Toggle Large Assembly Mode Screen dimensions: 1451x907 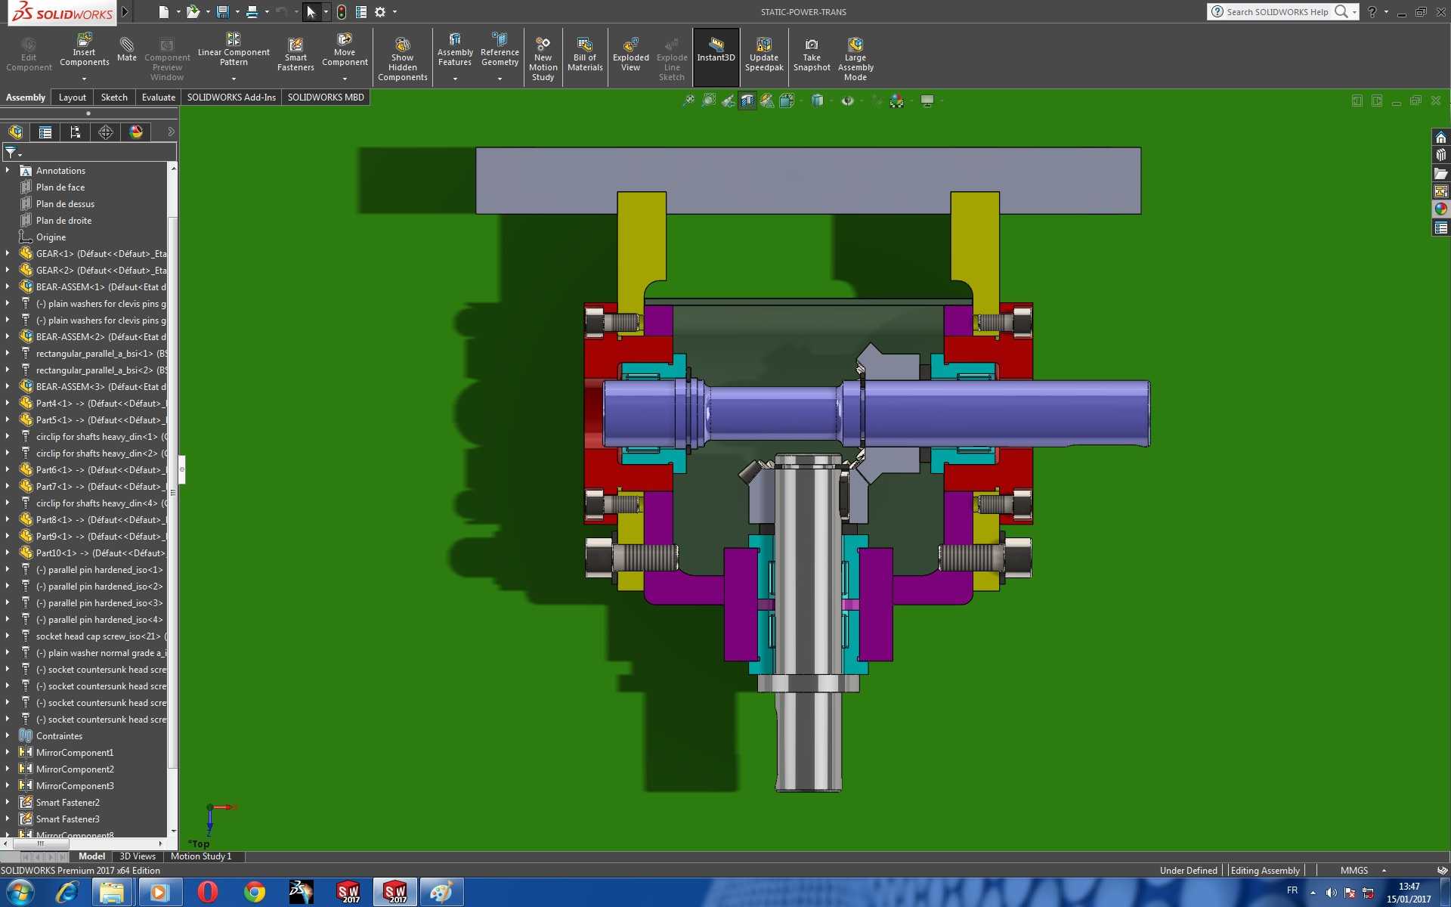coord(855,59)
